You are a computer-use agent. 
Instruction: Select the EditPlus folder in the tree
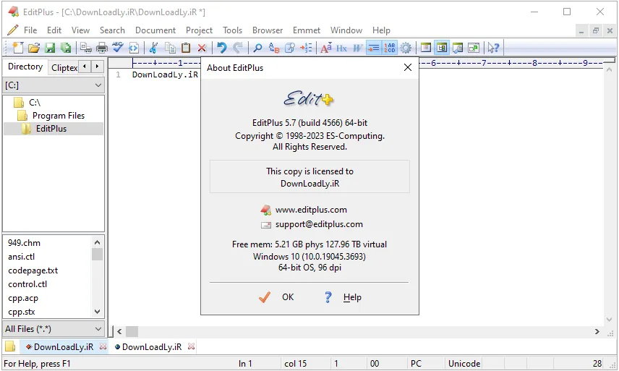coord(51,129)
